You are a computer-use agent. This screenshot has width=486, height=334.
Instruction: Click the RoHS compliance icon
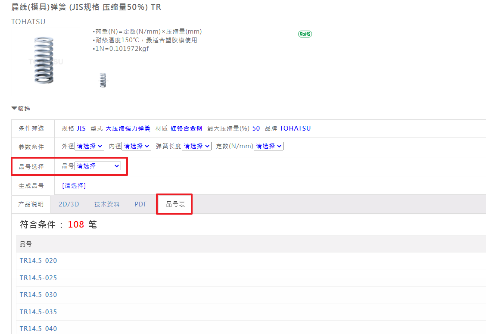coord(305,34)
